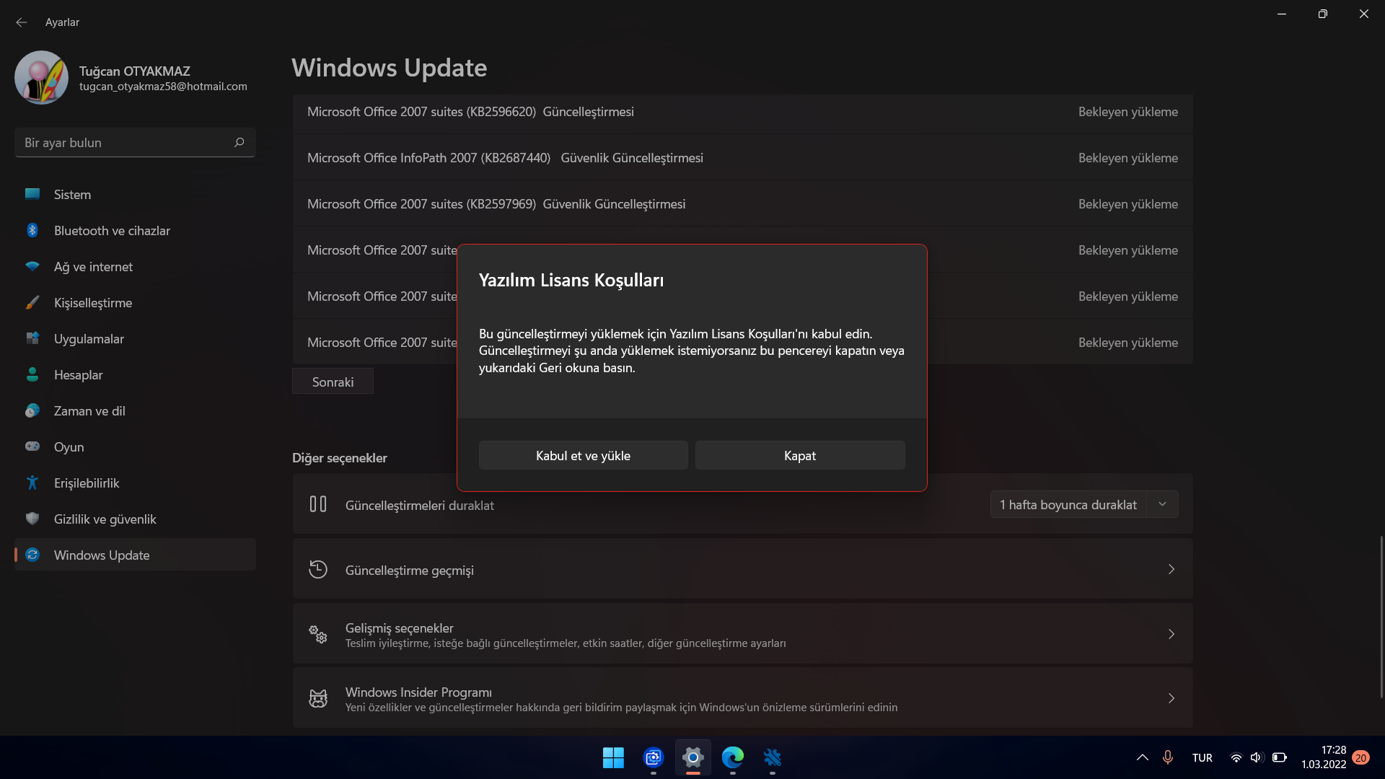Click the Kapat button in the dialog
Viewport: 1385px width, 779px height.
tap(799, 456)
